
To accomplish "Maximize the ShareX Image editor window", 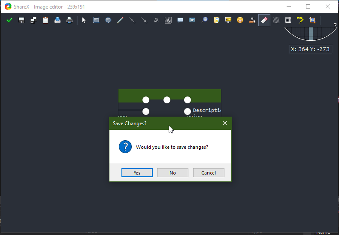I will [308, 7].
